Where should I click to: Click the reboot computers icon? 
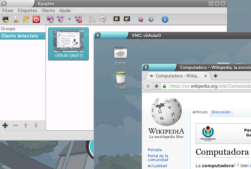tap(26, 20)
